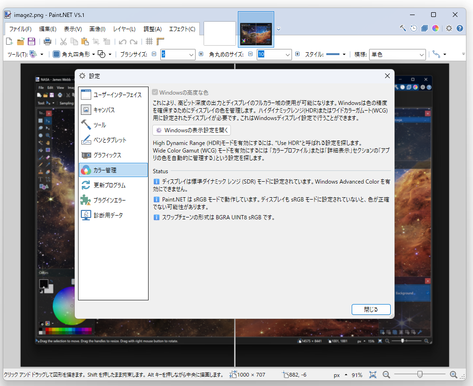Click the zoom out magnifier icon
The image size is (473, 386).
[386, 375]
